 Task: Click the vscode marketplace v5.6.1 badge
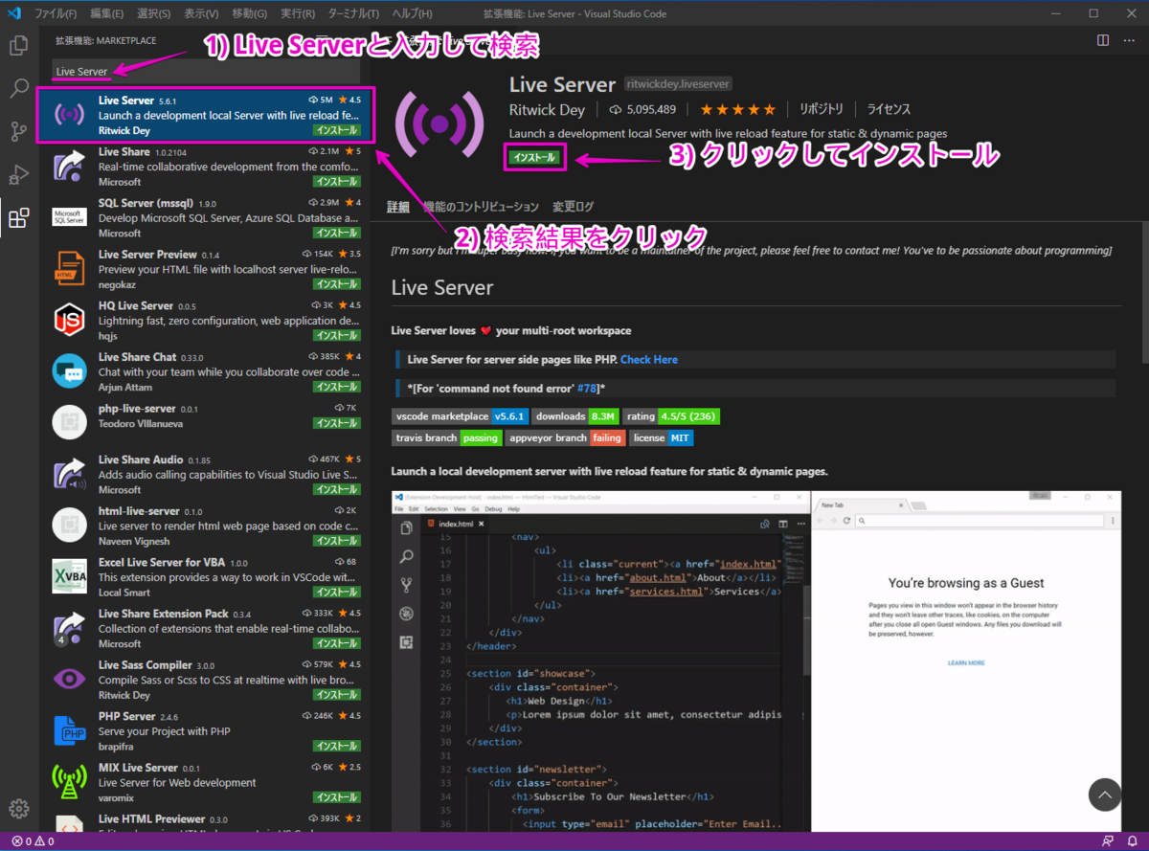[x=462, y=416]
